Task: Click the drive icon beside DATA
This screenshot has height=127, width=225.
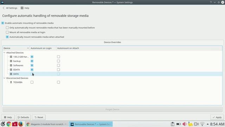Action: point(11,74)
